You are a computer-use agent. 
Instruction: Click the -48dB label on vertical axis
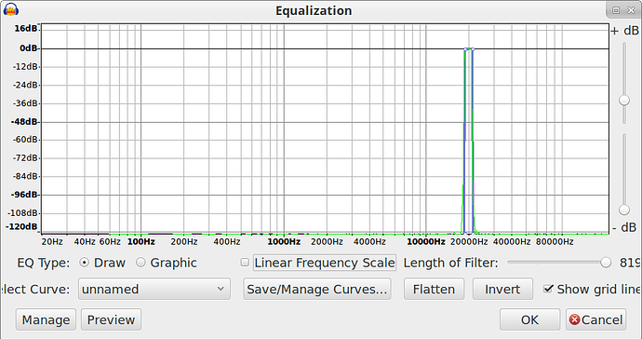coord(25,122)
